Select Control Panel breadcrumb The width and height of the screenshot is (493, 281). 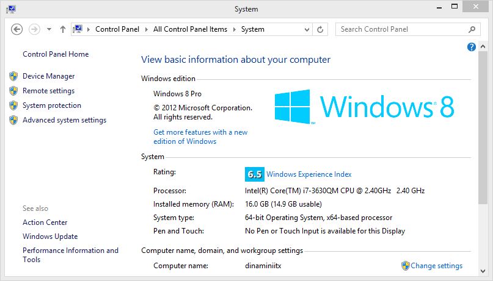[x=117, y=29]
